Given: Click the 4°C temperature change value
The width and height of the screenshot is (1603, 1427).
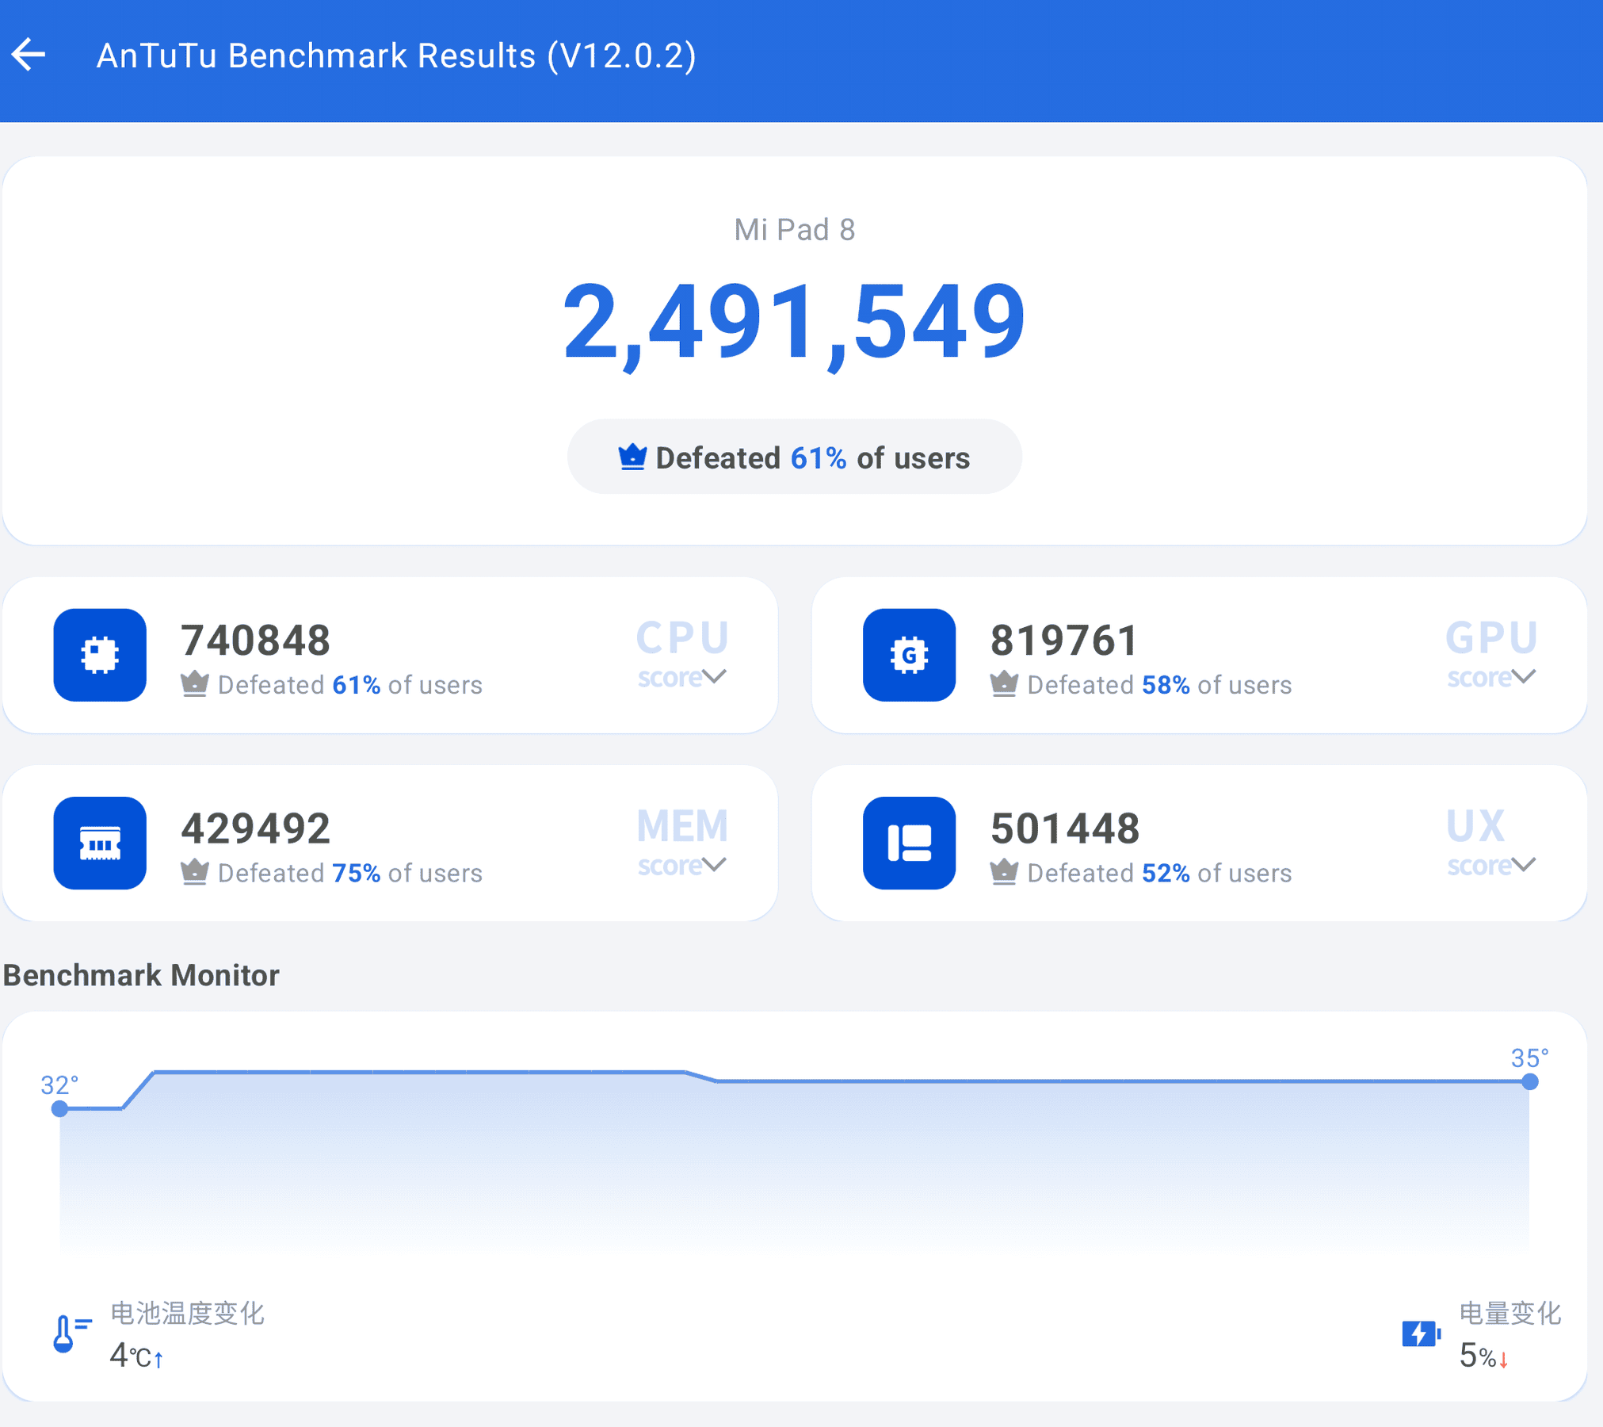Looking at the screenshot, I should pyautogui.click(x=136, y=1356).
